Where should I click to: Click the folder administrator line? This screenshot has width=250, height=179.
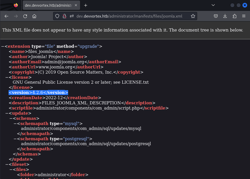coord(53,175)
